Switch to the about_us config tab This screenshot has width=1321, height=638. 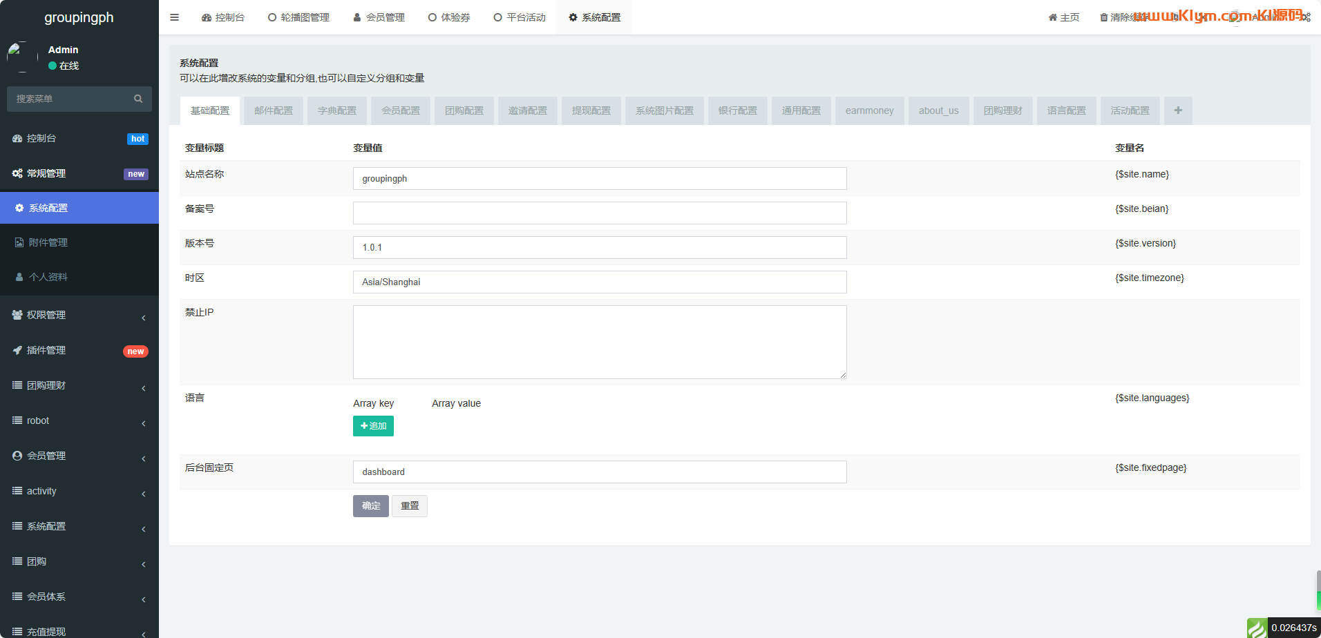pyautogui.click(x=939, y=110)
